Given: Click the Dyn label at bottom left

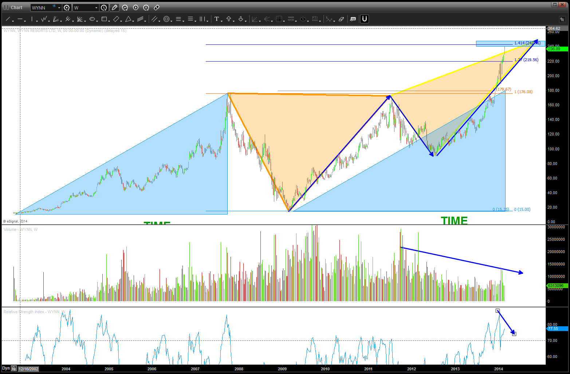Looking at the screenshot, I should 6,368.
